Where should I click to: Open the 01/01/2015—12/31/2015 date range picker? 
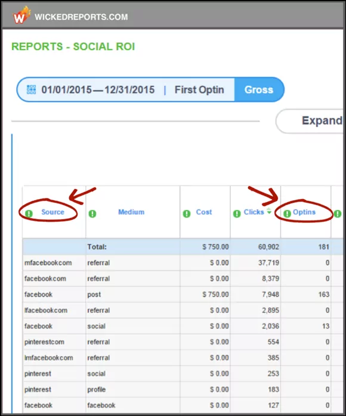click(98, 89)
